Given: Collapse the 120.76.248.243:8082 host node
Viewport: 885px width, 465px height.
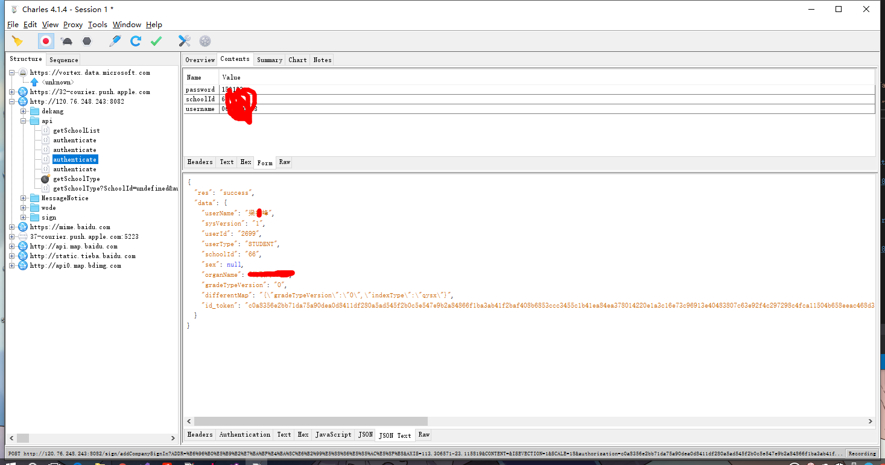Looking at the screenshot, I should (x=12, y=101).
